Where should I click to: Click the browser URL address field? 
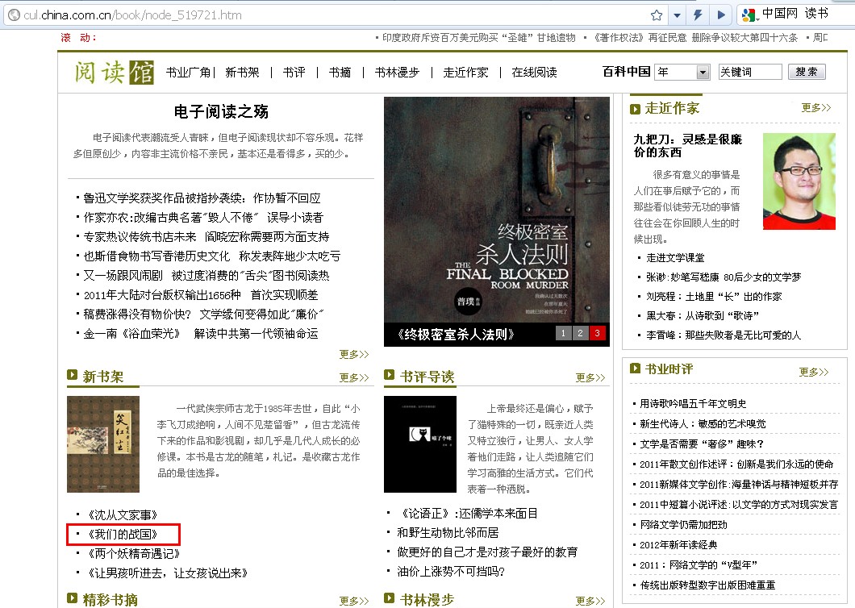click(327, 15)
